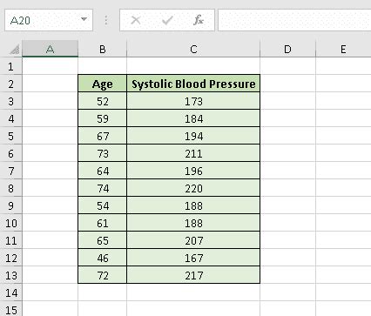
Task: Click the three-dot formula bar handle
Action: tap(106, 20)
